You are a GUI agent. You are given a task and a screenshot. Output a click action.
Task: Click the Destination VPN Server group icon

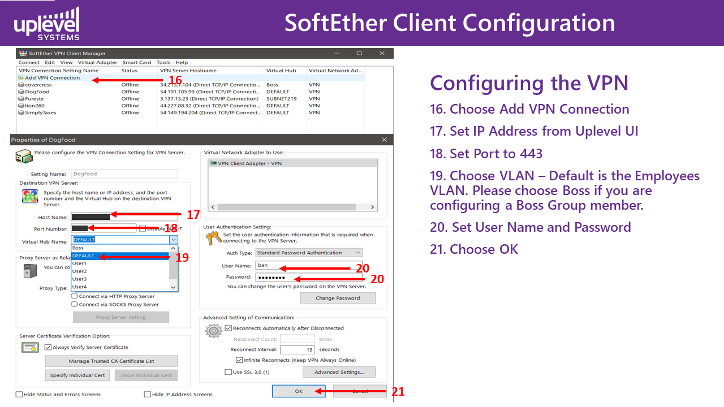click(29, 196)
